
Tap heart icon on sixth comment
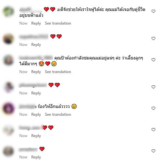click(153, 130)
